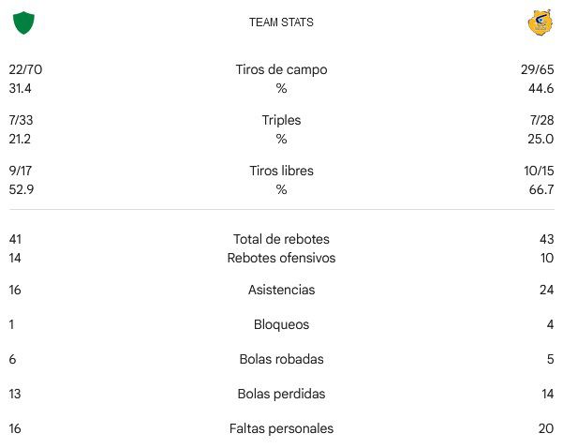563x448 pixels.
Task: Click the 29/65 field goals value
Action: pyautogui.click(x=537, y=69)
